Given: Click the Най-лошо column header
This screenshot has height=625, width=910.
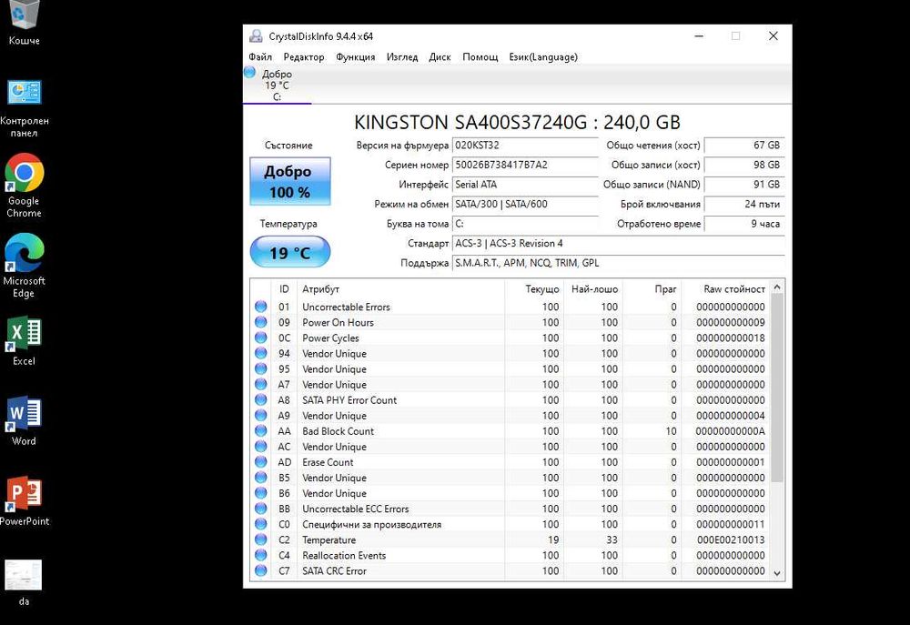Looking at the screenshot, I should click(x=592, y=289).
